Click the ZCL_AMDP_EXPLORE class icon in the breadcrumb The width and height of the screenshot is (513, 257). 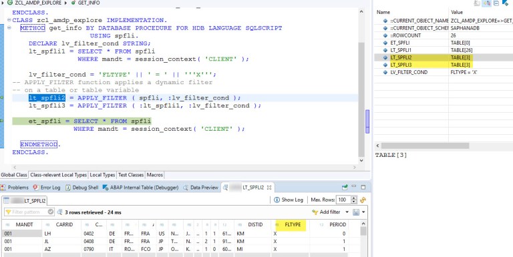pyautogui.click(x=10, y=3)
